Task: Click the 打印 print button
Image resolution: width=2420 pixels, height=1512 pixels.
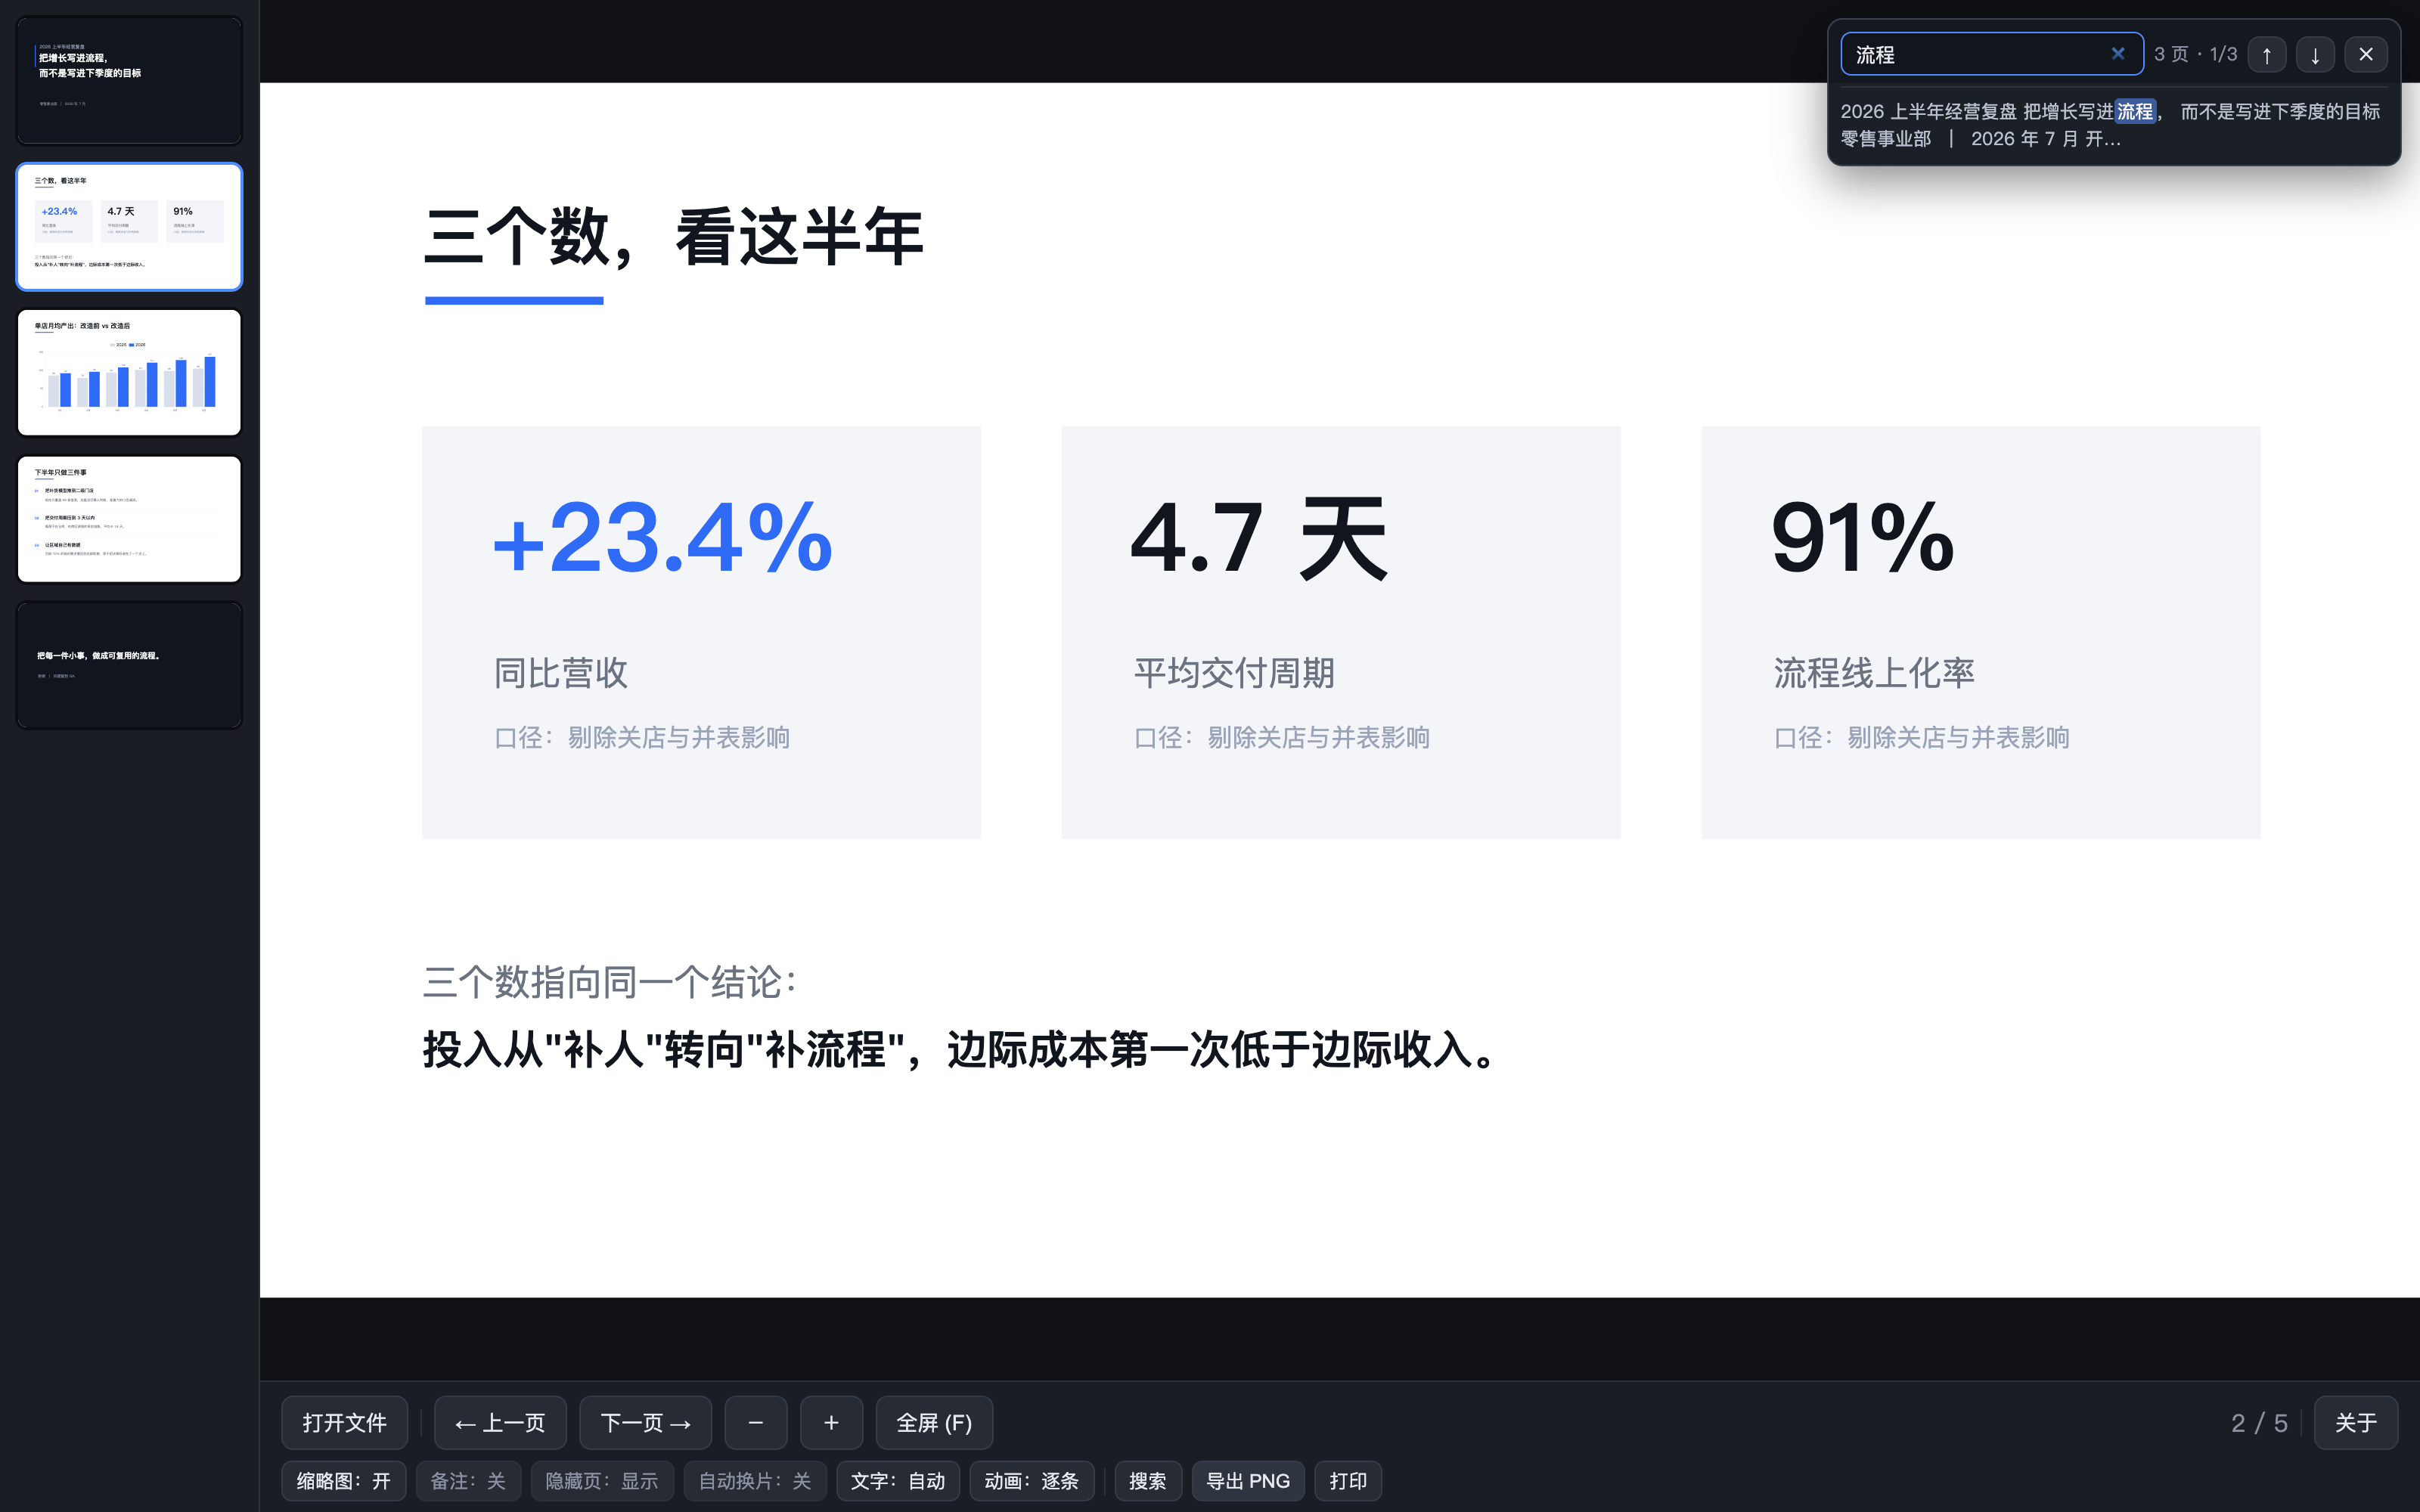Action: pyautogui.click(x=1348, y=1481)
